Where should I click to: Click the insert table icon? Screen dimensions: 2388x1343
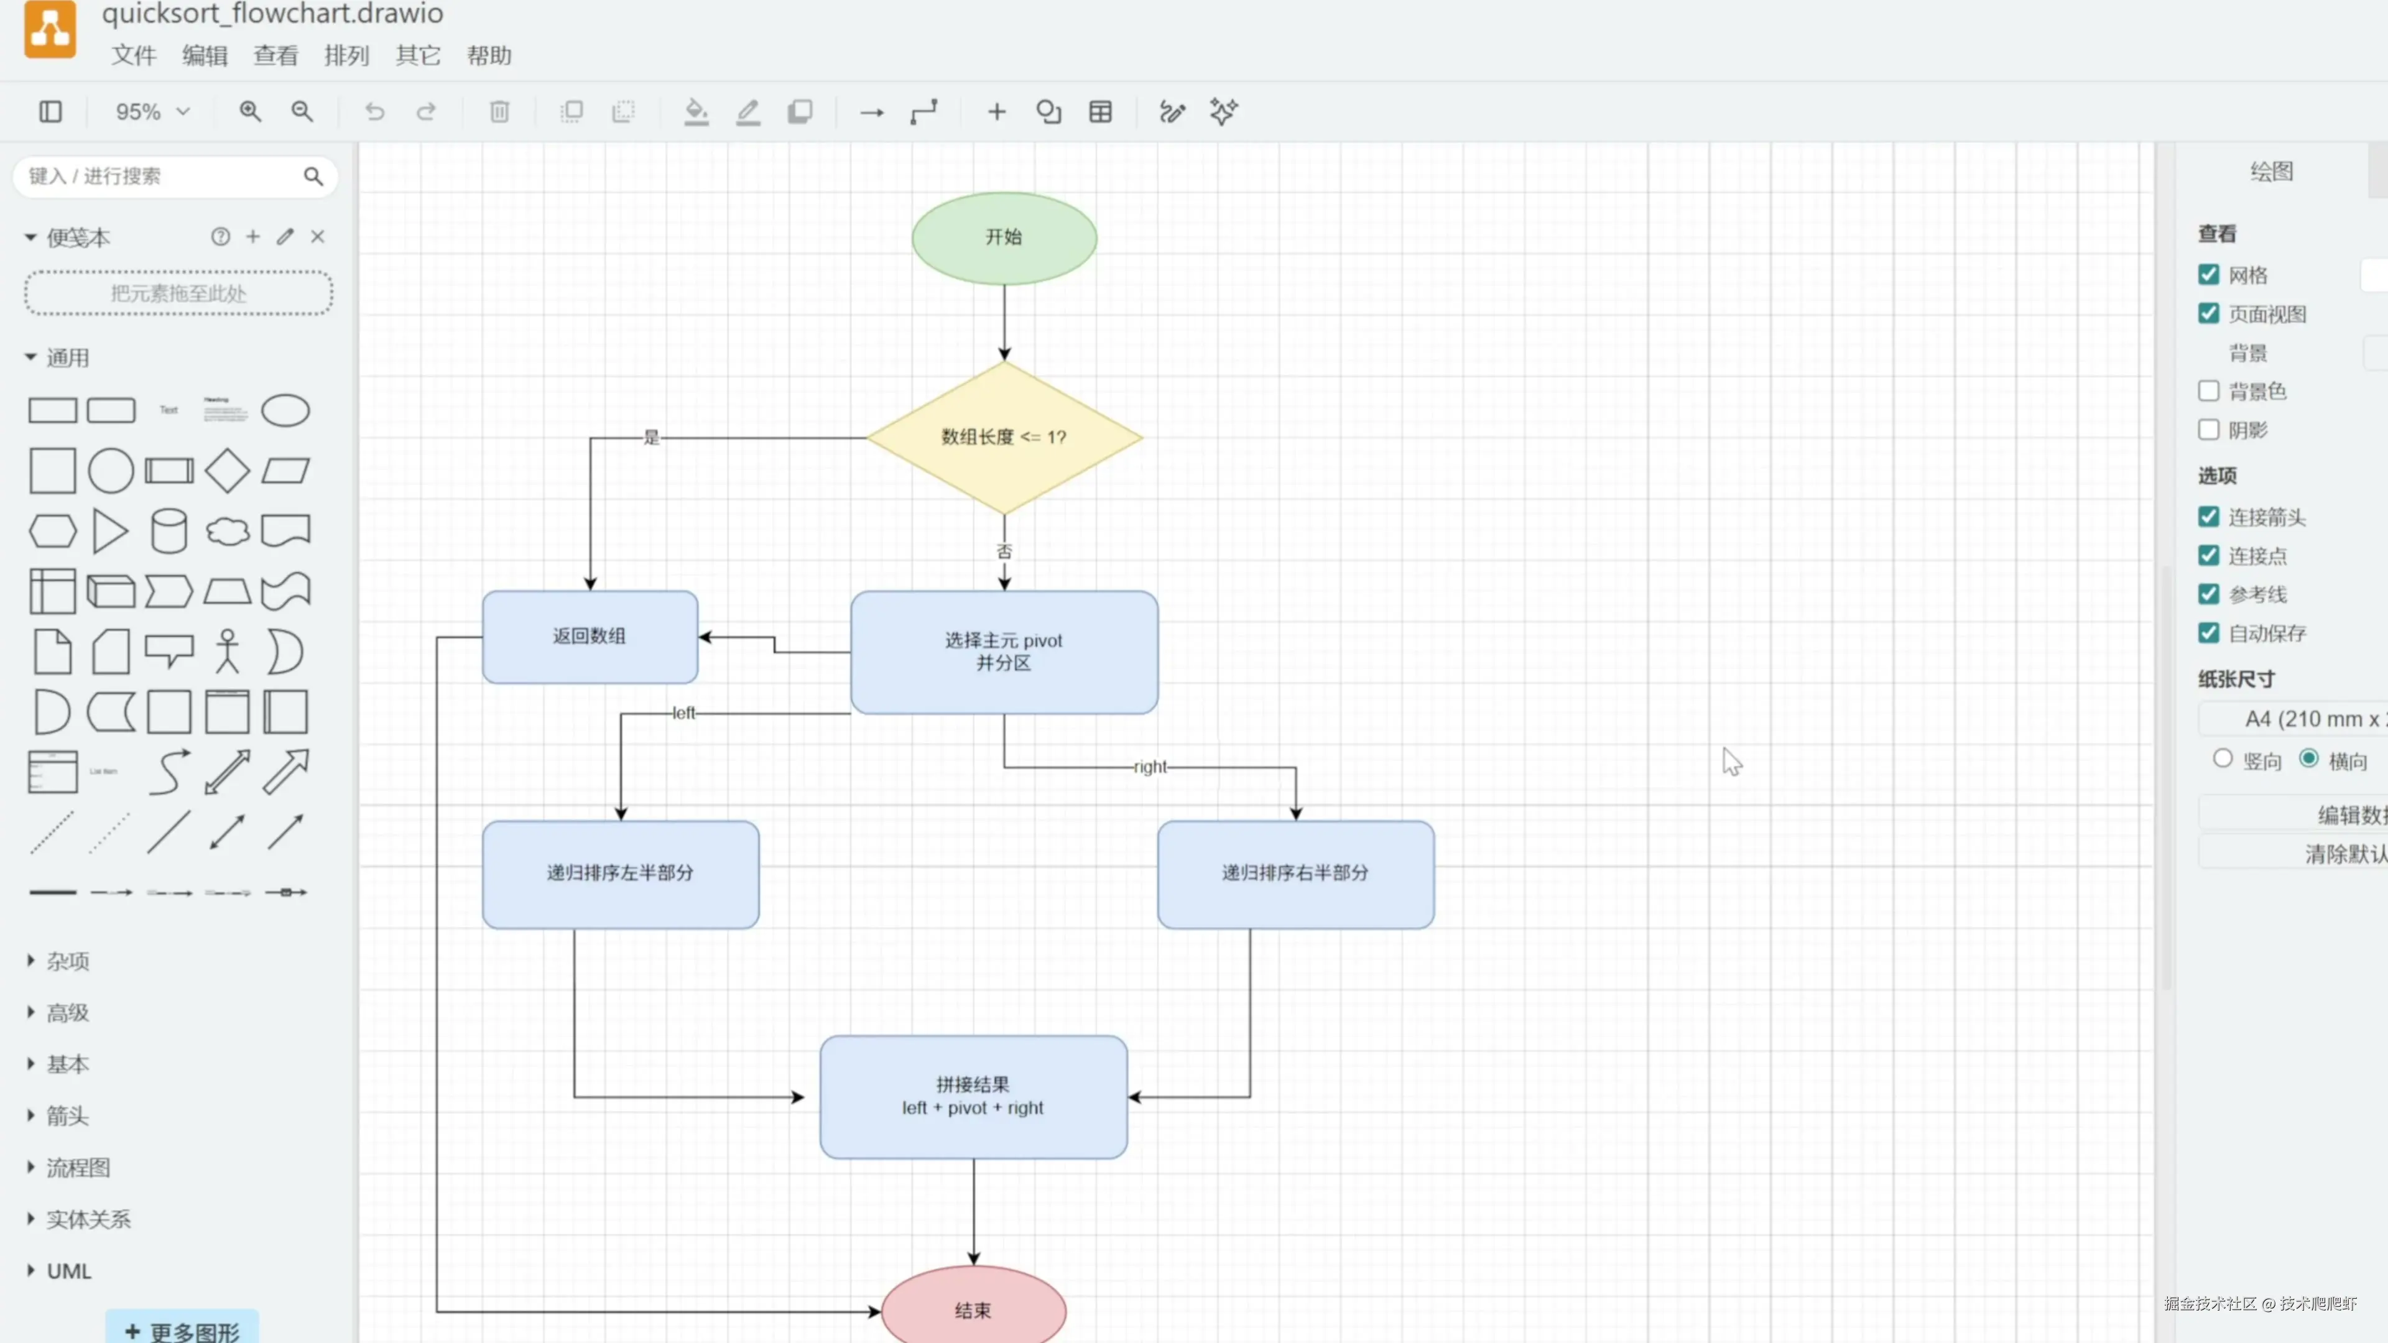[x=1100, y=112]
